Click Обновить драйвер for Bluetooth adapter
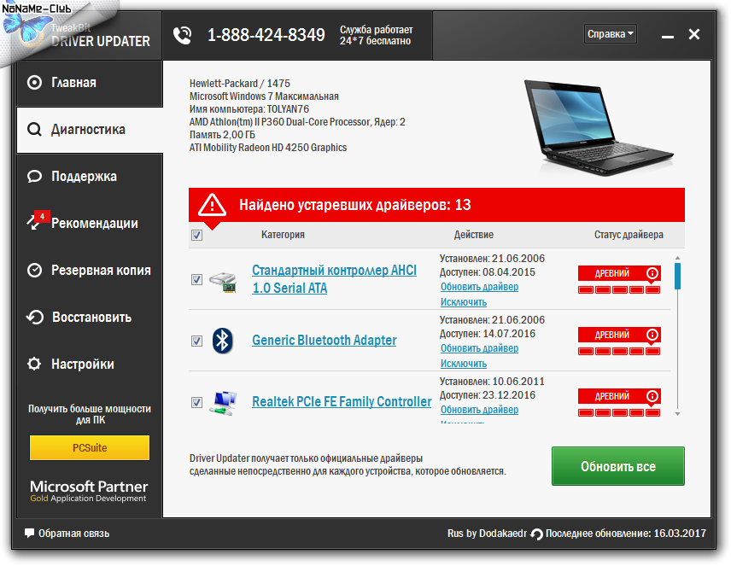Screen dimensions: 731x566 (x=479, y=348)
